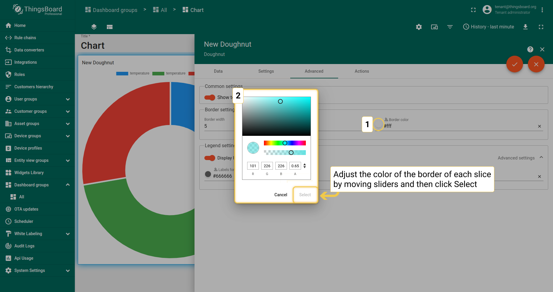The width and height of the screenshot is (553, 292).
Task: Switch to the Actions tab
Action: click(x=362, y=71)
